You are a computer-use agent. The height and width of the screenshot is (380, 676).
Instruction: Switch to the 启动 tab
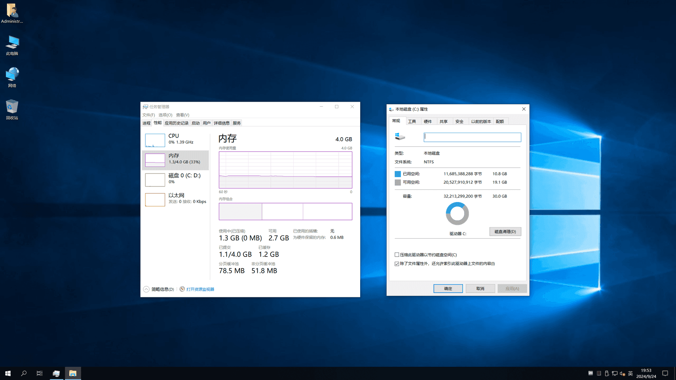coord(195,123)
